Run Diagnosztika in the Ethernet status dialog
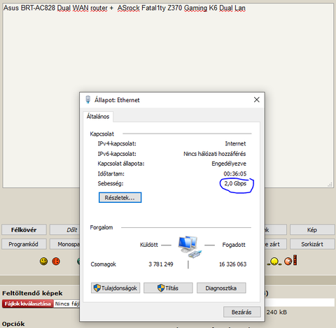 pos(221,288)
